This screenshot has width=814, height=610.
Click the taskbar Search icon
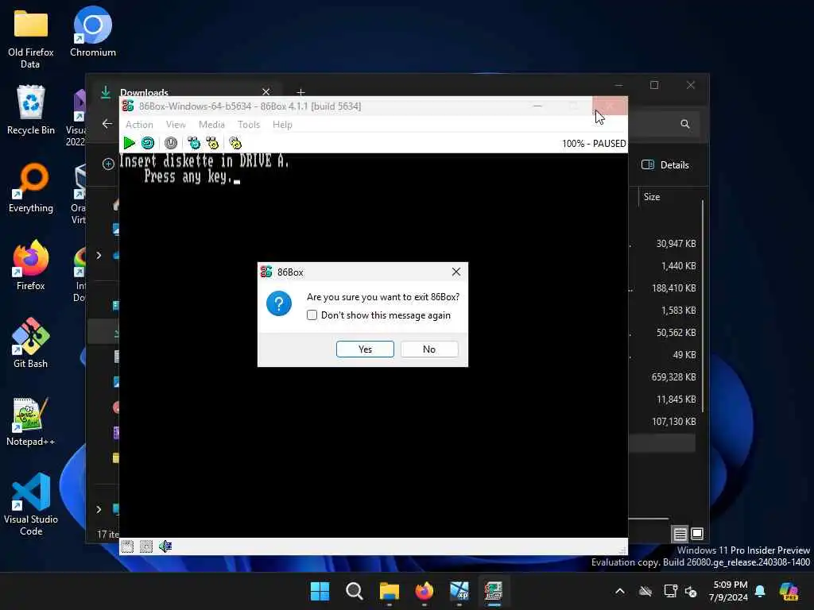click(355, 591)
